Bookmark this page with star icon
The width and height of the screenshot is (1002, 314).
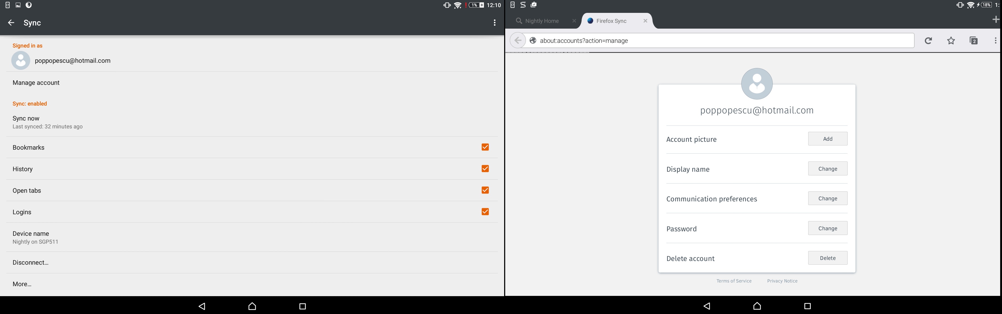pyautogui.click(x=951, y=40)
